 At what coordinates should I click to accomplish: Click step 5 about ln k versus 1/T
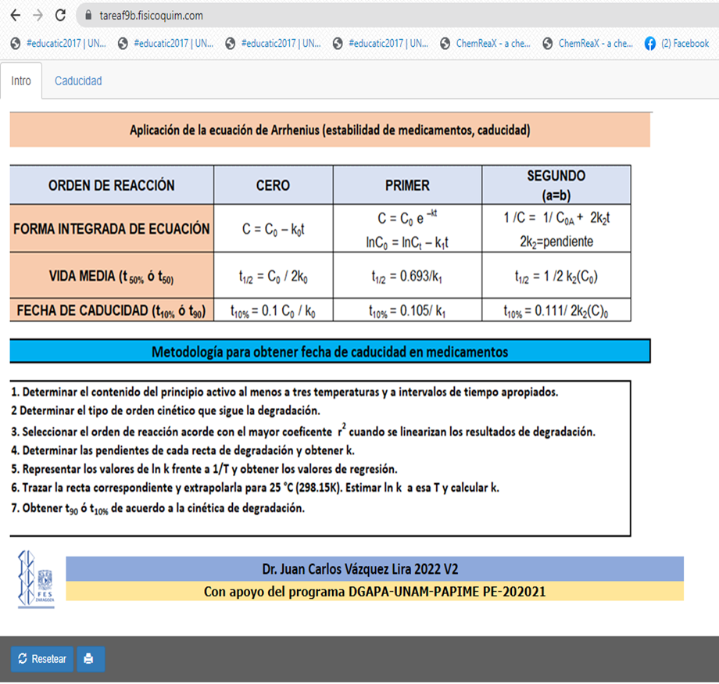pos(204,469)
